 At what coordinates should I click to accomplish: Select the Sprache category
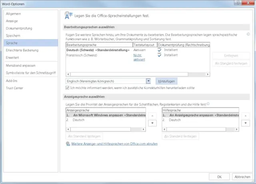pos(31,43)
